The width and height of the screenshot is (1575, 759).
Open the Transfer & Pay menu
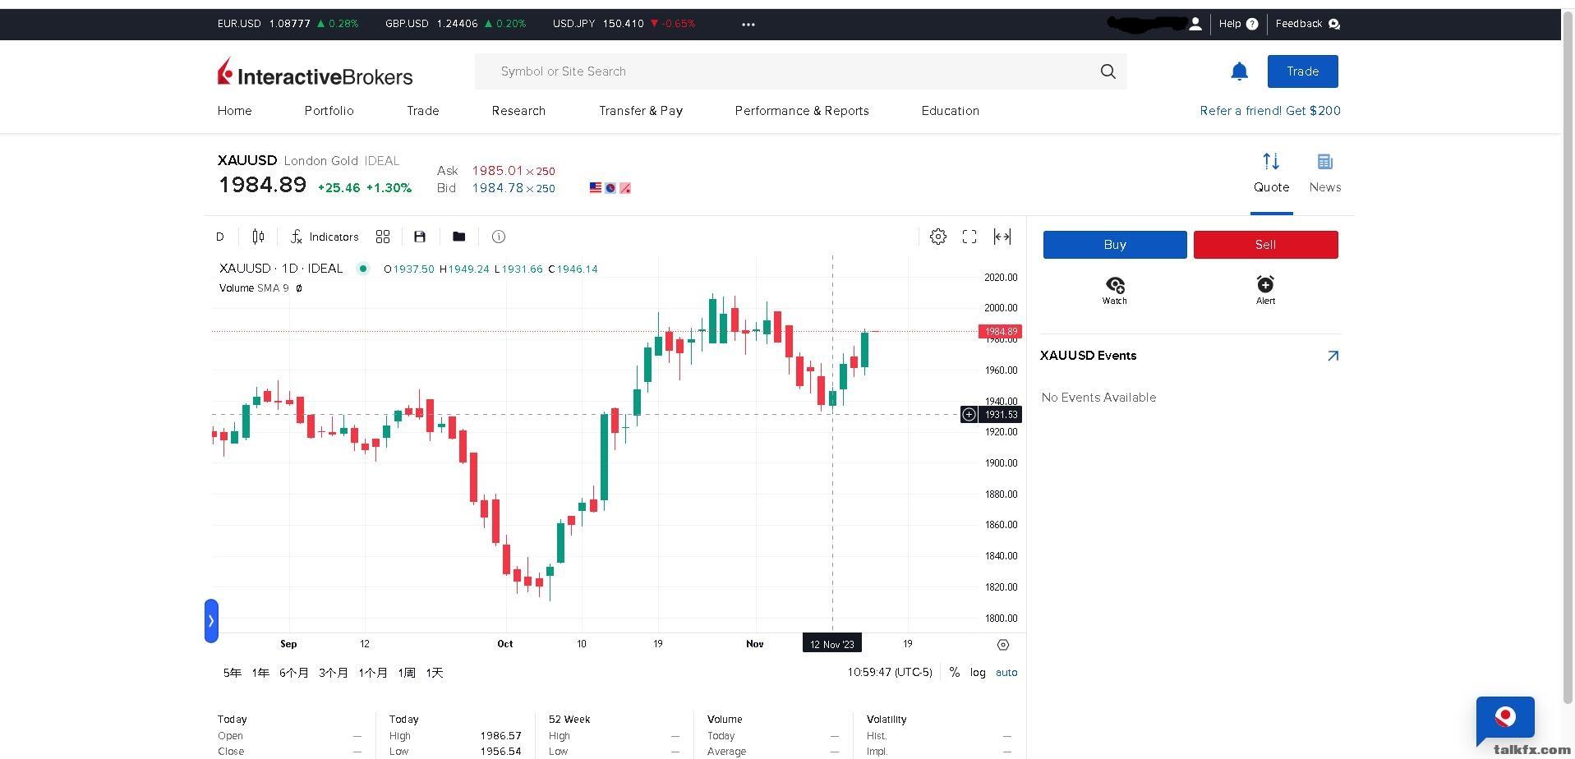coord(641,111)
